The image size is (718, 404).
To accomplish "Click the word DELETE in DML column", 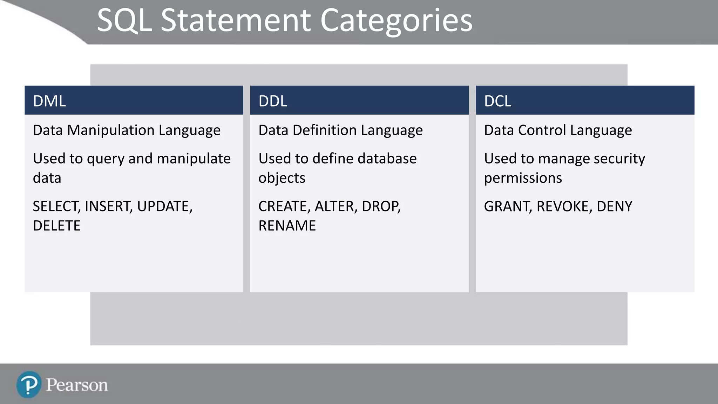I will [x=57, y=225].
